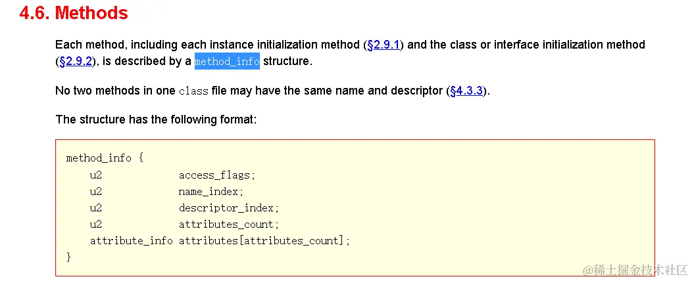
Task: Click 'attributes[attributes_count];' in the code block
Action: tap(264, 241)
